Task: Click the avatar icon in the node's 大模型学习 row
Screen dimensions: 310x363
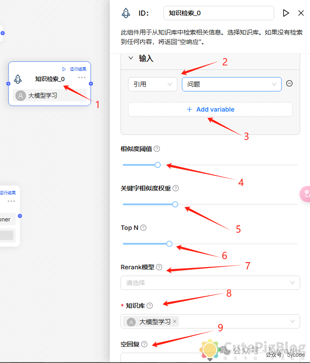Action: 21,95
